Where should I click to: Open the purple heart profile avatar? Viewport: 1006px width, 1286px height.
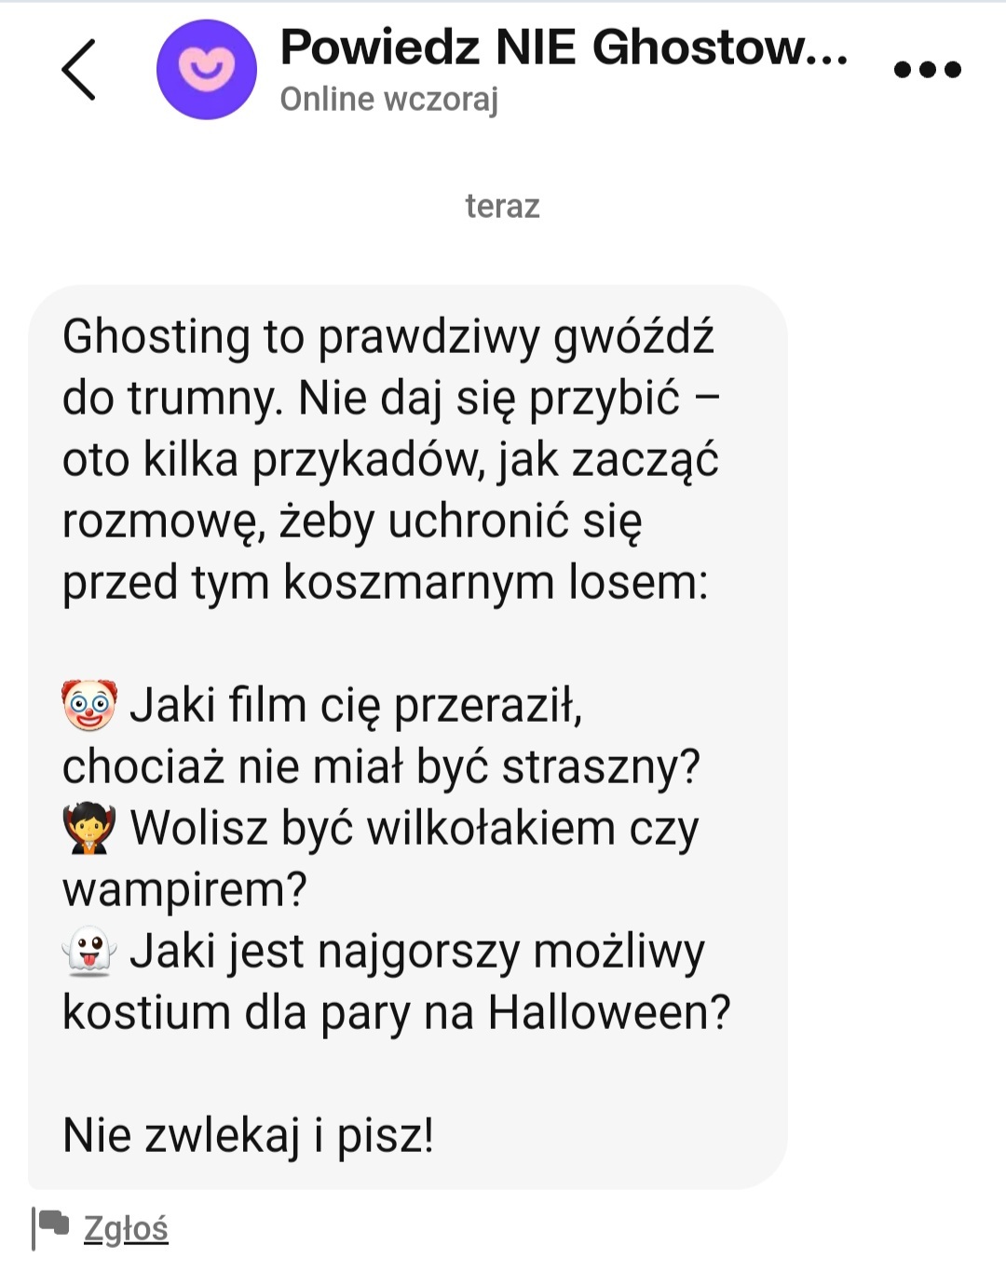coord(206,70)
